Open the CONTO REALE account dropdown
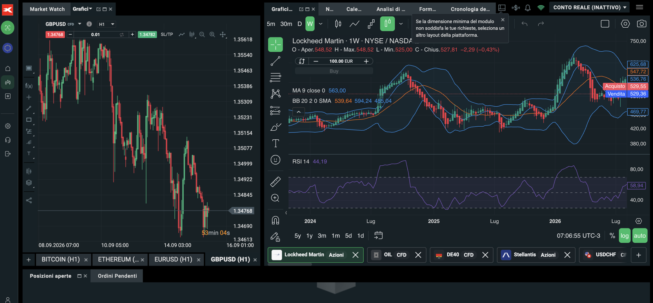The image size is (653, 303). click(589, 7)
